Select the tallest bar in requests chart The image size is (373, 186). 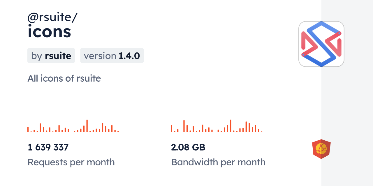pyautogui.click(x=87, y=126)
